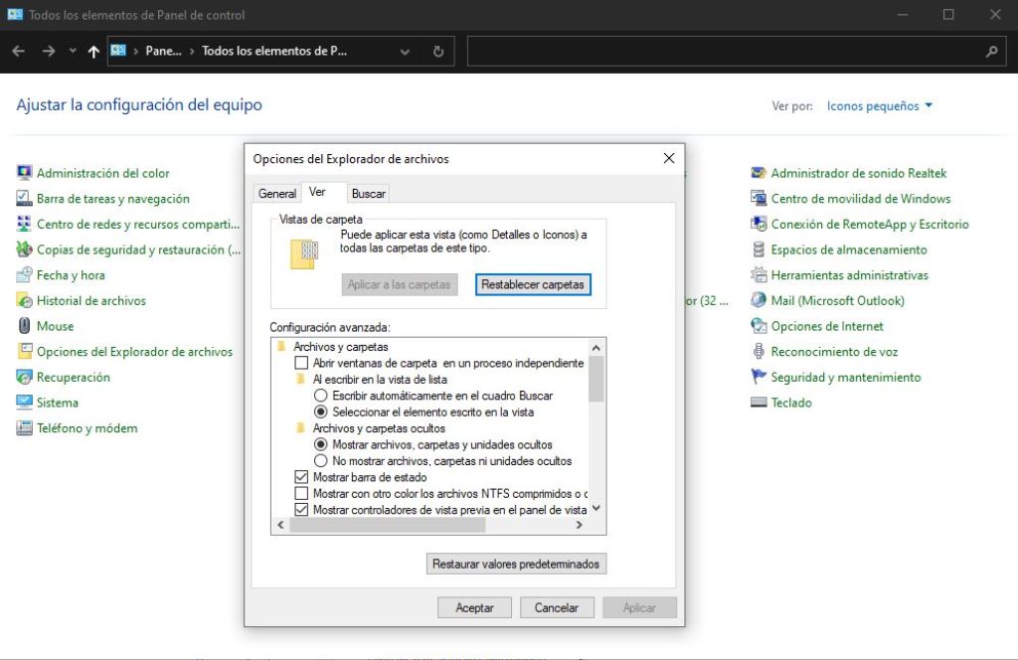Click vertical scrollbar thumb in advanced settings
The image size is (1018, 660).
[596, 379]
